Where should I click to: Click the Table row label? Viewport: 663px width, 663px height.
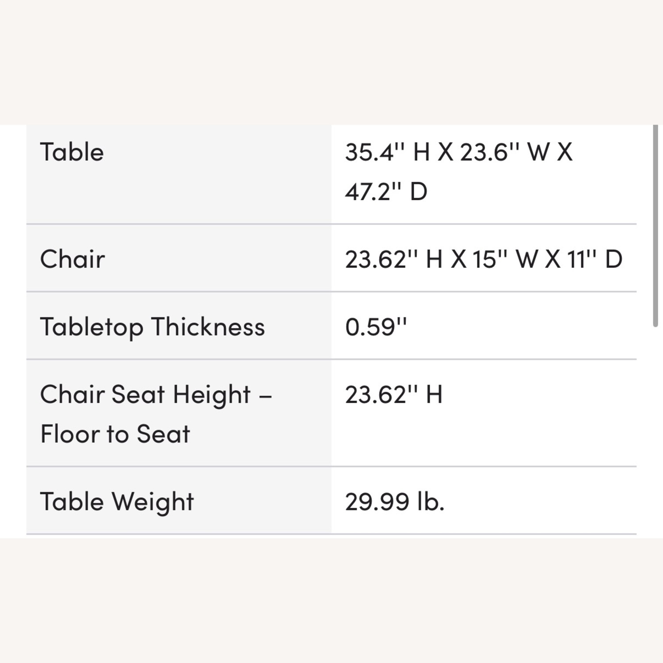(x=72, y=152)
